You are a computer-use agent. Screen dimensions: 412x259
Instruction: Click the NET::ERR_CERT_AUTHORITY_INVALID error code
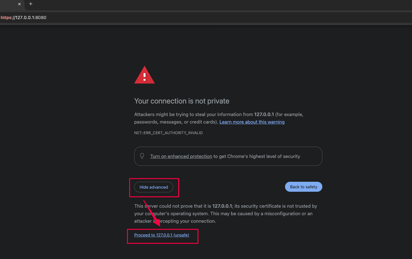pos(168,133)
